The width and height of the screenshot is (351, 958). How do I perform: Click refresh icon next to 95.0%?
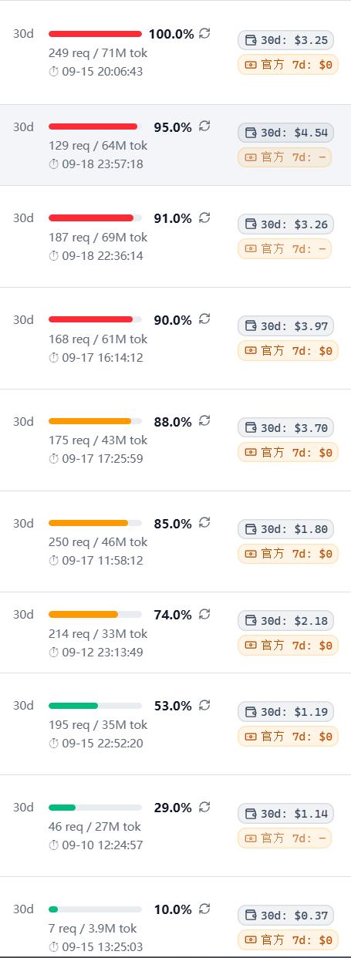[x=204, y=126]
